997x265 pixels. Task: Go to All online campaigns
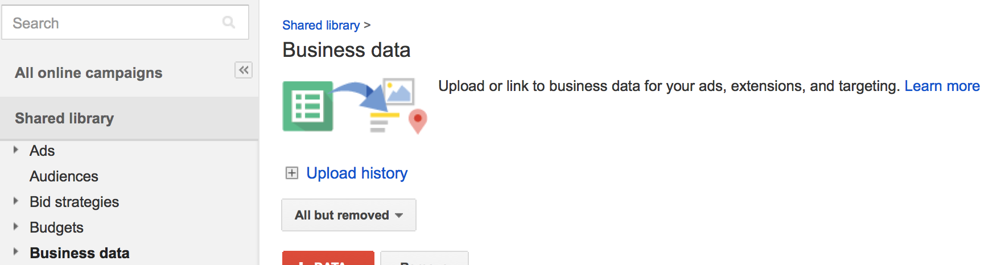coord(88,73)
